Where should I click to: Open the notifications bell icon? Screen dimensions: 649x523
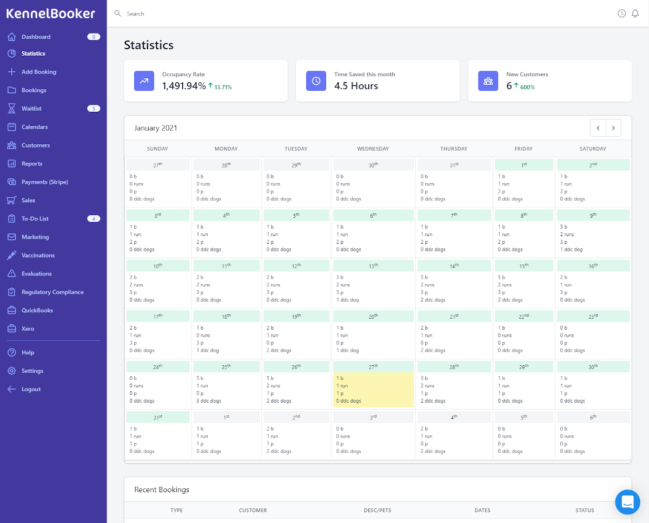coord(635,14)
